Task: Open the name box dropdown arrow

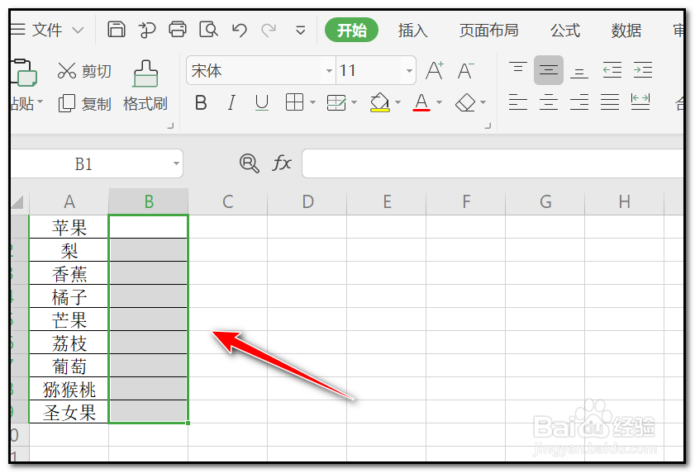Action: pyautogui.click(x=176, y=164)
